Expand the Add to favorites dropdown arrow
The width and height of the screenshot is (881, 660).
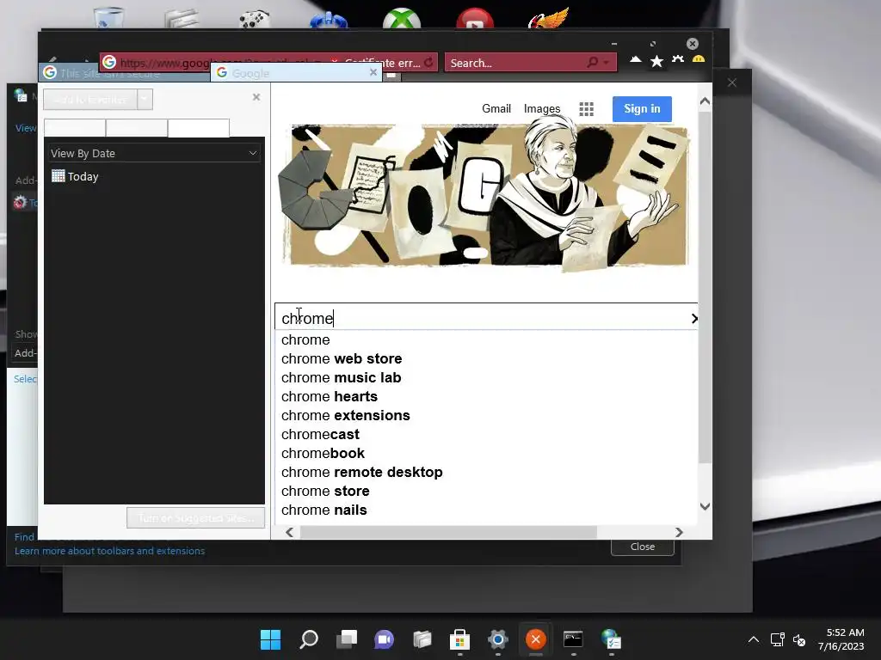point(145,100)
